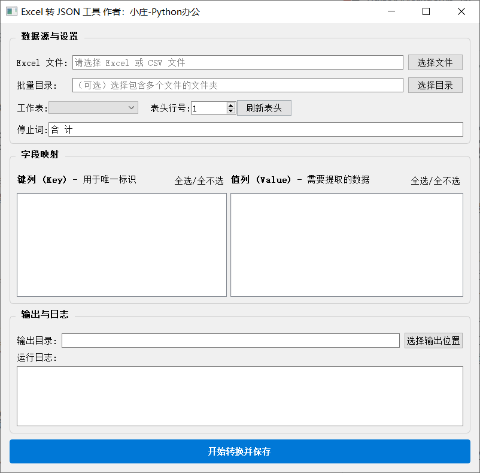480x473 pixels.
Task: Click inside the 运行日志 text area
Action: (x=239, y=396)
